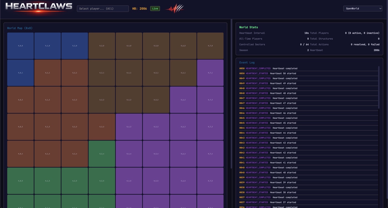The height and width of the screenshot is (208, 388).
Task: Select map sector H_3_0
Action: tap(102, 46)
